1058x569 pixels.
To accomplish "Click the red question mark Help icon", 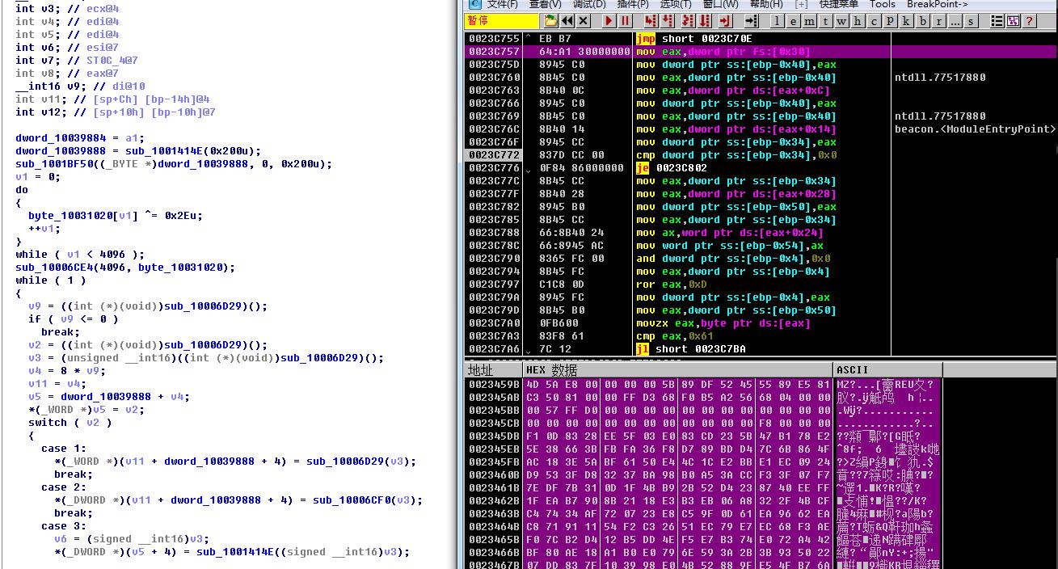I will click(x=1029, y=21).
